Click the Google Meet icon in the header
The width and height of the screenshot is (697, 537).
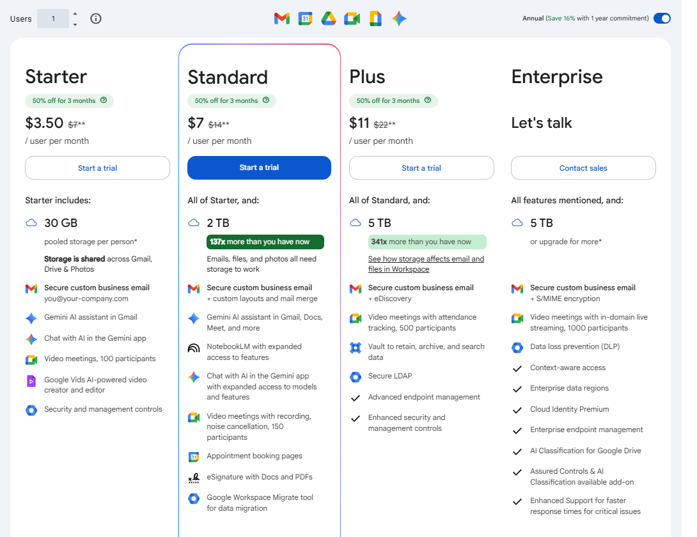(352, 19)
